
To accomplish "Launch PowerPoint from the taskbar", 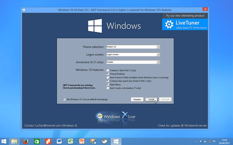I will coord(82,141).
